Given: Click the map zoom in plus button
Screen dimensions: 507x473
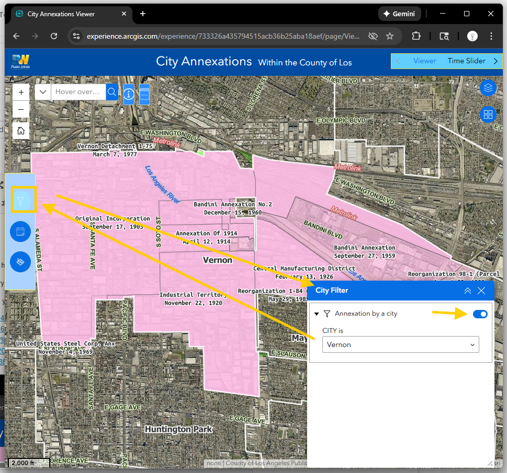Looking at the screenshot, I should tap(21, 92).
